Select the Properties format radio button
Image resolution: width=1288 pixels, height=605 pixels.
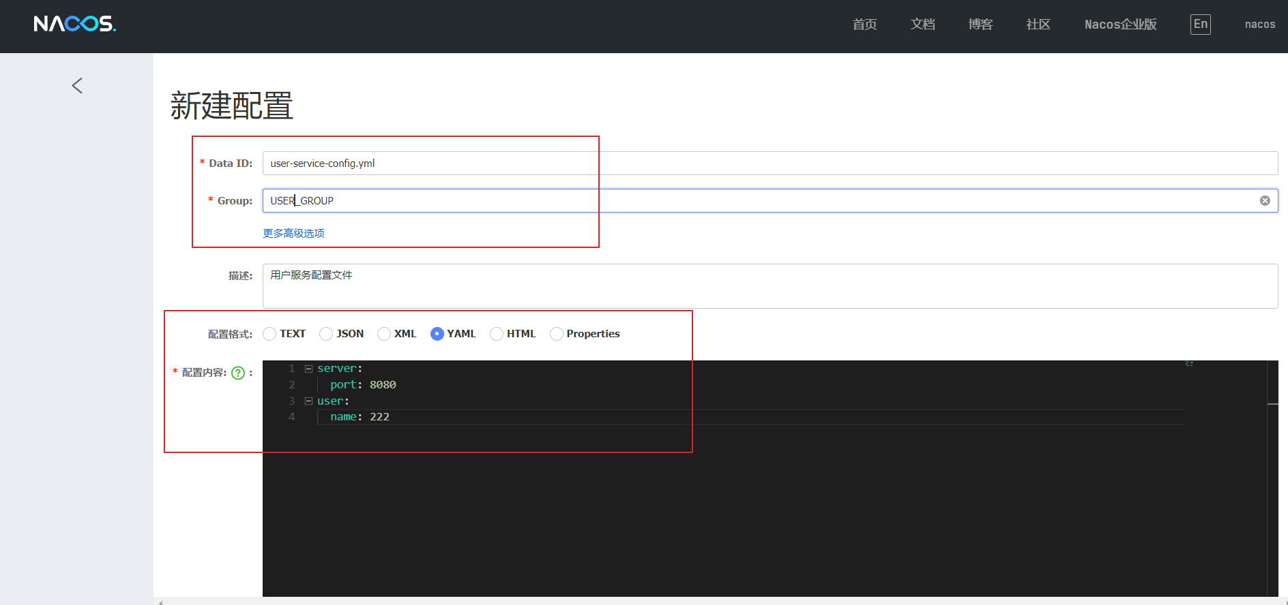557,334
